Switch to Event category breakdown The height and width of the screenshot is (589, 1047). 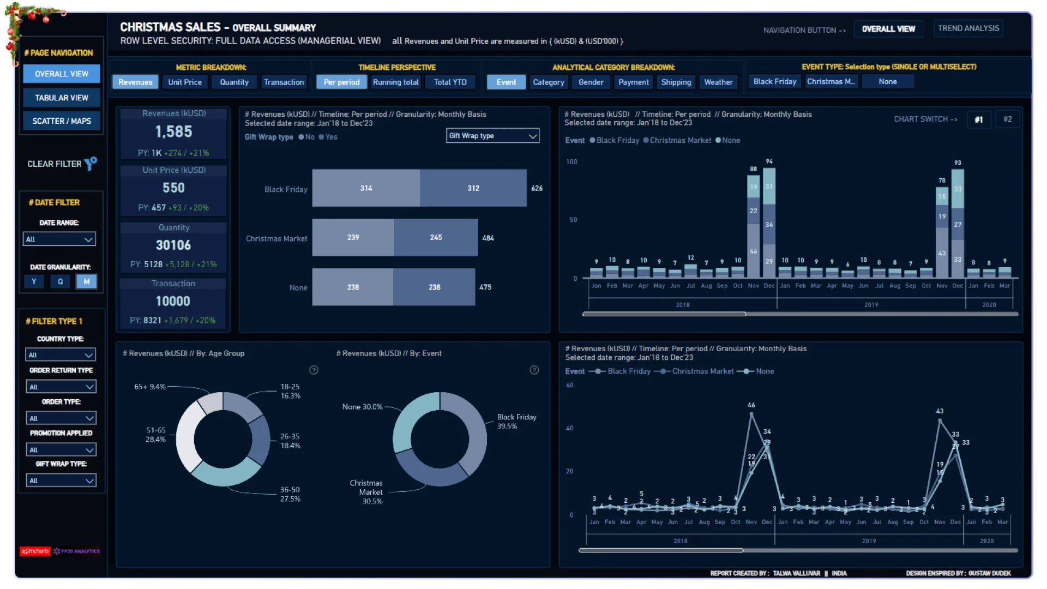click(x=506, y=82)
